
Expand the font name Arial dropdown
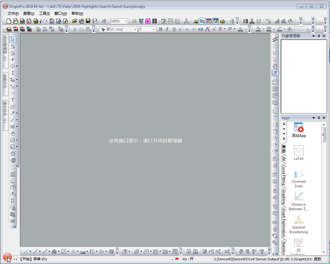pos(135,29)
